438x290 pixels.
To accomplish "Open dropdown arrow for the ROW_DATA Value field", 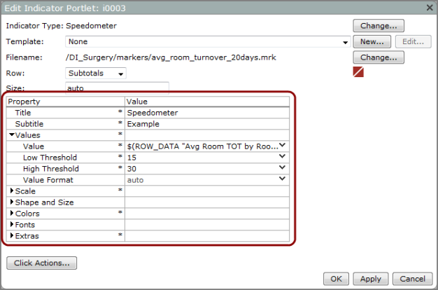I will coord(283,146).
